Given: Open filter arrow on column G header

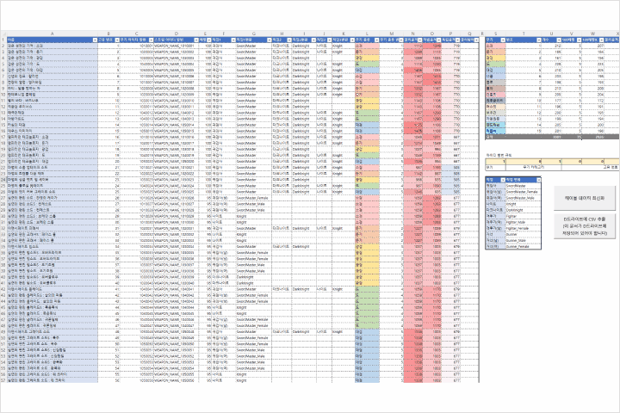Looking at the screenshot, I should tap(270, 40).
